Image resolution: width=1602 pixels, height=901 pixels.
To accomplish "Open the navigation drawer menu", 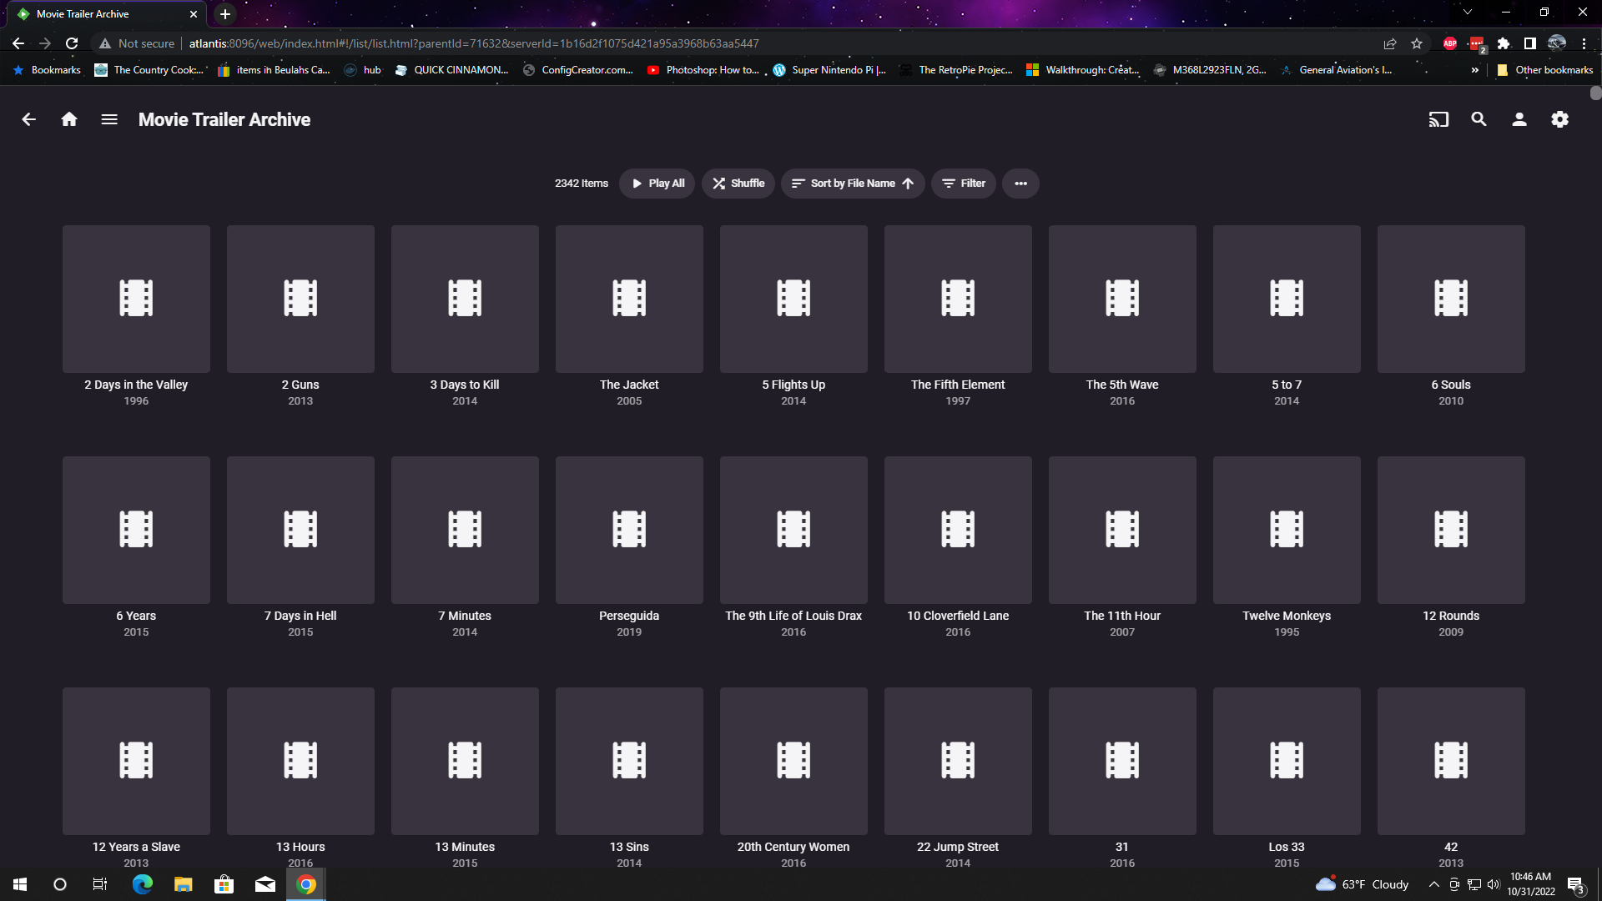I will click(108, 119).
